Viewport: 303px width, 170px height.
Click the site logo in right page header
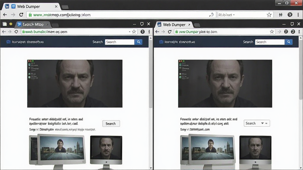coord(177,42)
